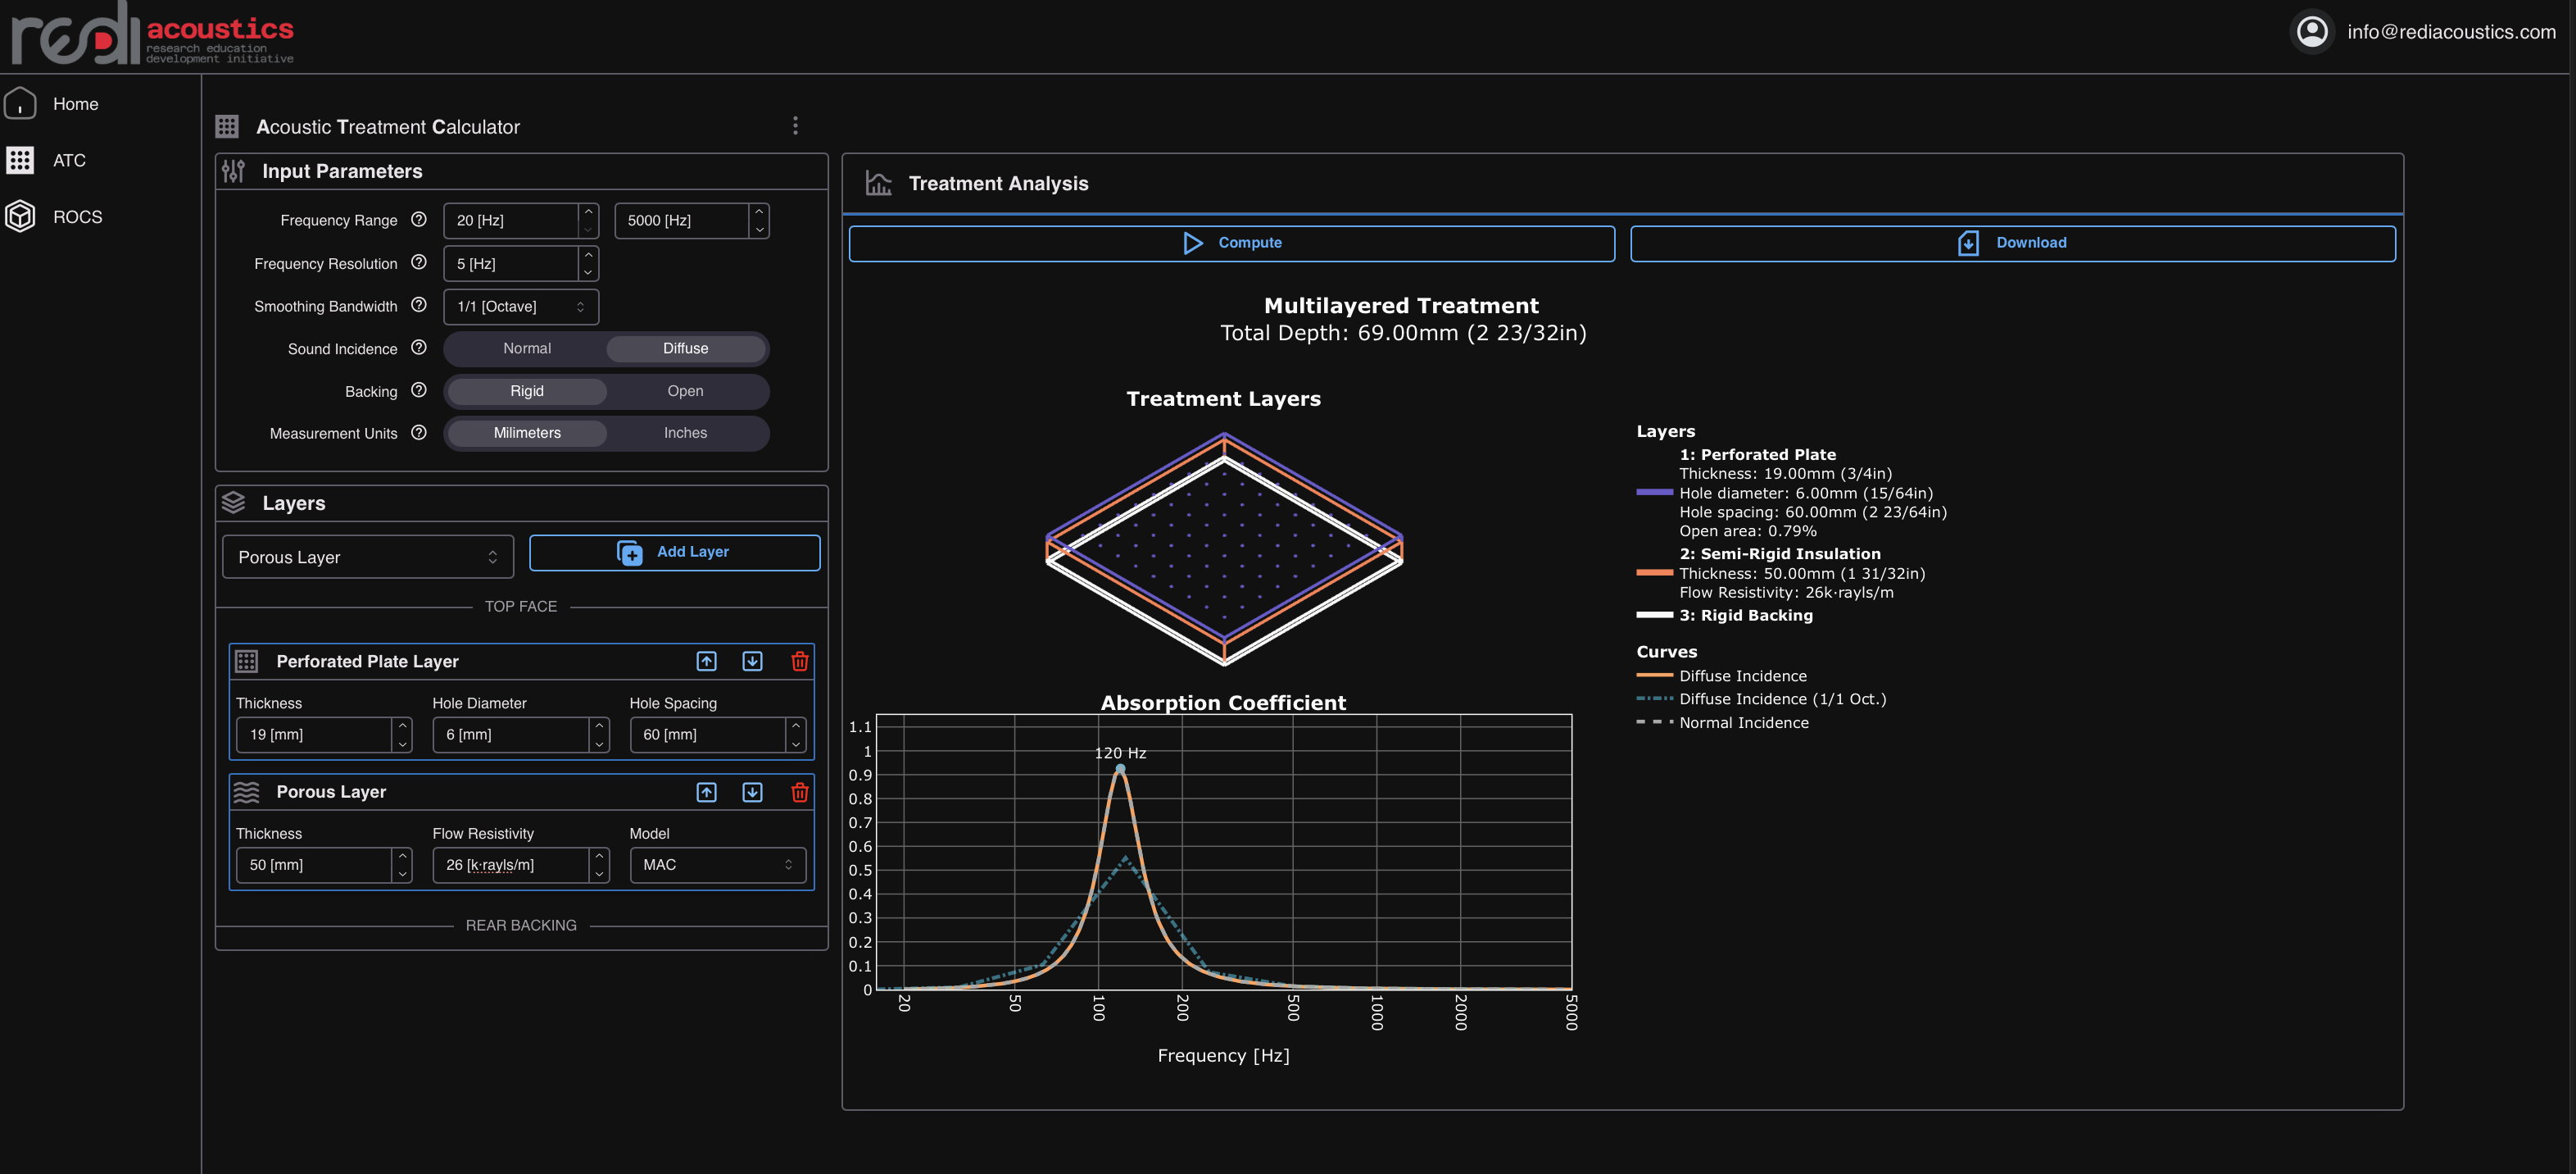The image size is (2576, 1174).
Task: Set Backing to Open
Action: pyautogui.click(x=685, y=391)
